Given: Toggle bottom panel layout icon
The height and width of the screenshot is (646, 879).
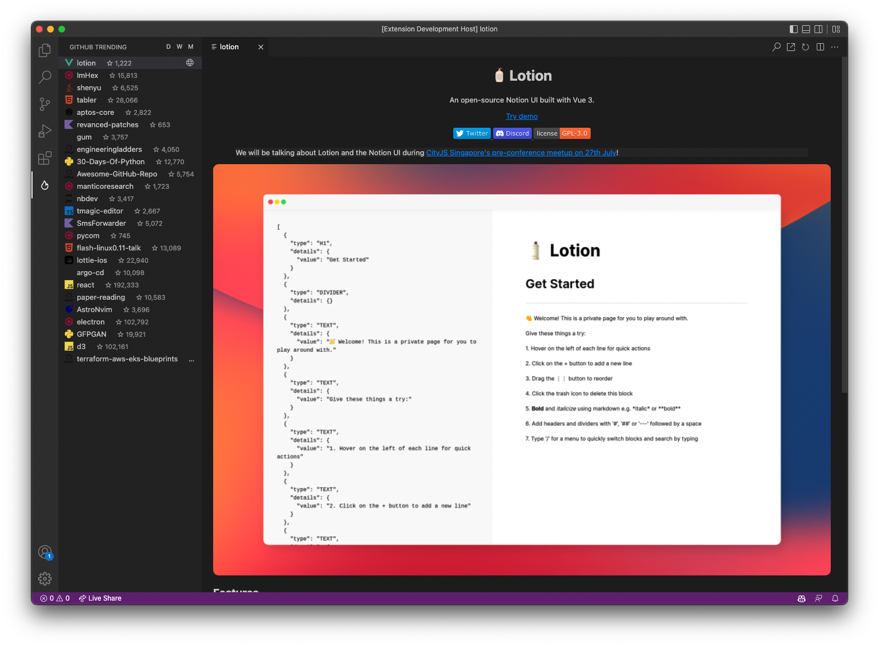Looking at the screenshot, I should tap(806, 29).
